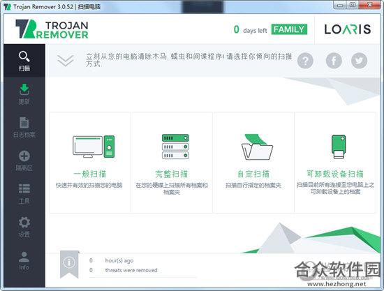Open the 设置 (Settings) sidebar tab
Image resolution: width=384 pixels, height=291 pixels.
click(x=24, y=227)
